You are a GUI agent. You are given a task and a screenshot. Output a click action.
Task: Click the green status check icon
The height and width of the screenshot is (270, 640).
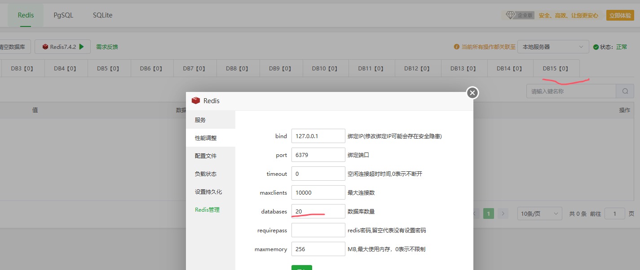pyautogui.click(x=596, y=47)
